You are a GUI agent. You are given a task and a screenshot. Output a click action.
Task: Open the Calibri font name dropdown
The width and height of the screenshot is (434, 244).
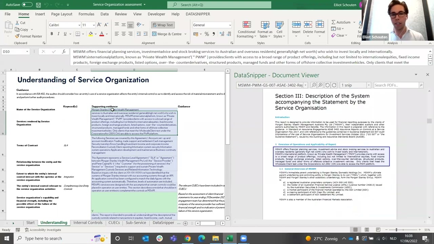click(79, 25)
